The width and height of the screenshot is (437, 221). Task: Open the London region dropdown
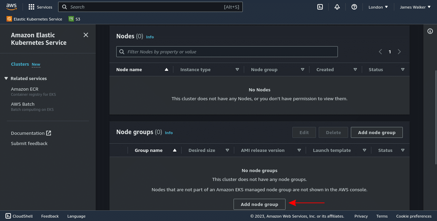(x=378, y=7)
